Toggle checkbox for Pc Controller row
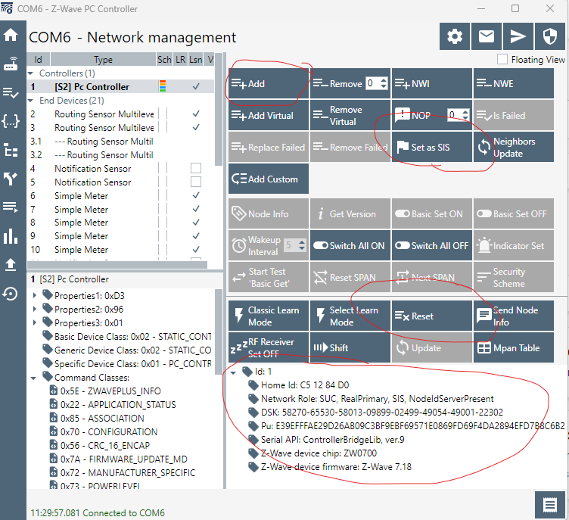This screenshot has width=569, height=520. click(196, 86)
